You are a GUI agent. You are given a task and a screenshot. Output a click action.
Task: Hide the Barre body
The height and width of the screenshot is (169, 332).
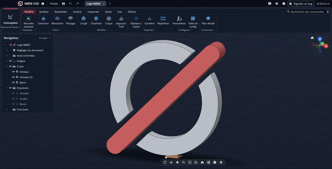[x=13, y=83]
